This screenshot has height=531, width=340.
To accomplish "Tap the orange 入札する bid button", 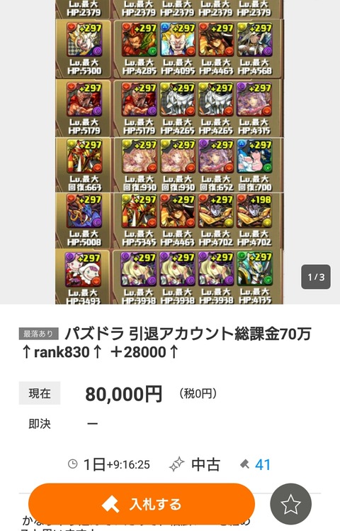I will pos(141,504).
